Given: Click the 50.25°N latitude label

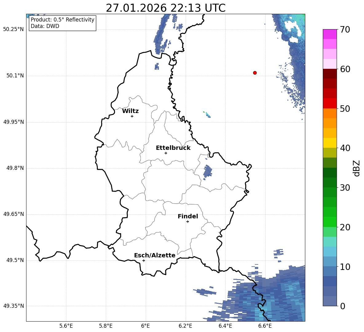Looking at the screenshot, I should pos(14,29).
